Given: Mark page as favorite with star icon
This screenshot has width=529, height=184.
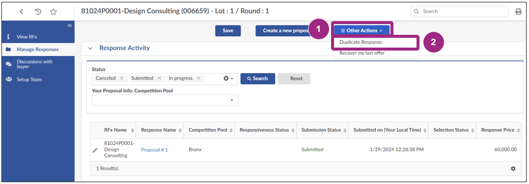Looking at the screenshot, I should click(54, 12).
